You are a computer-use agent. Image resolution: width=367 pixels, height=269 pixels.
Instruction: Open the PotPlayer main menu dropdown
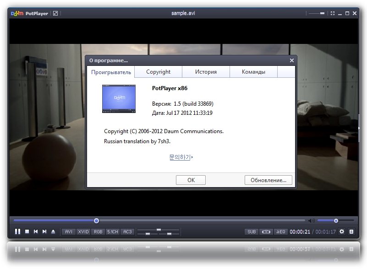[x=30, y=14]
